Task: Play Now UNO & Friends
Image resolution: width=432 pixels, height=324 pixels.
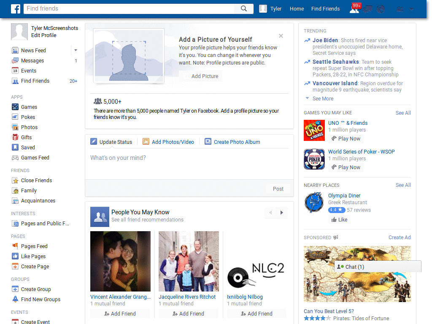Action: tap(346, 138)
